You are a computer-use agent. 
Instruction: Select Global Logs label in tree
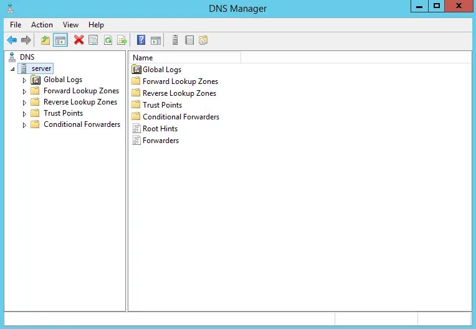[x=63, y=80]
